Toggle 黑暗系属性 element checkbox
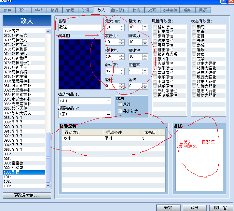 (x=155, y=95)
